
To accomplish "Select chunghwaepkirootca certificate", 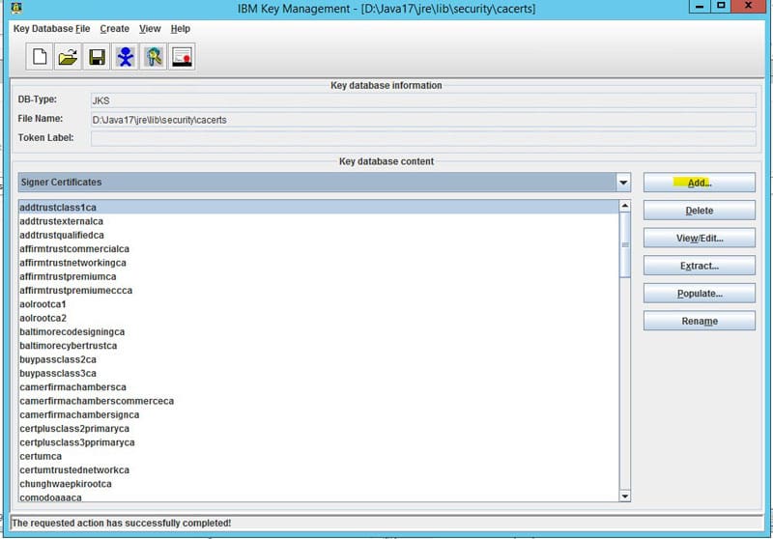I will [319, 483].
